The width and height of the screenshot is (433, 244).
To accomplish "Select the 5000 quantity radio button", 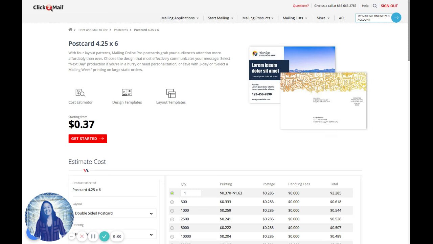I will point(172,228).
